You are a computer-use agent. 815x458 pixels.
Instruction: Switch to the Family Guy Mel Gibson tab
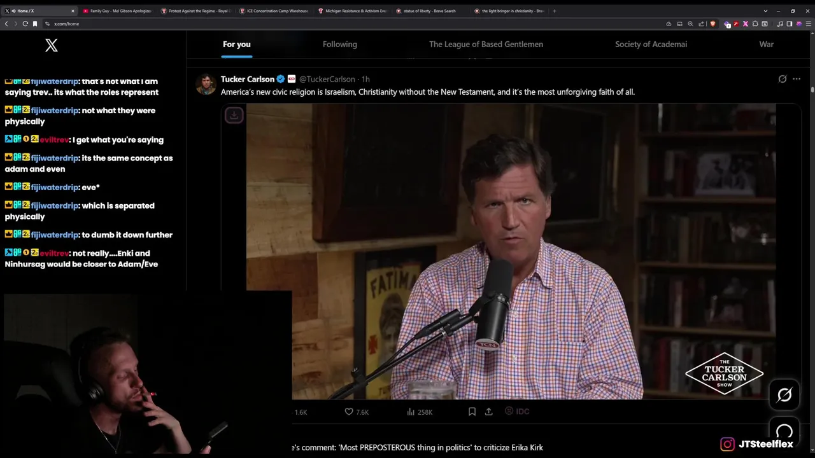[117, 11]
